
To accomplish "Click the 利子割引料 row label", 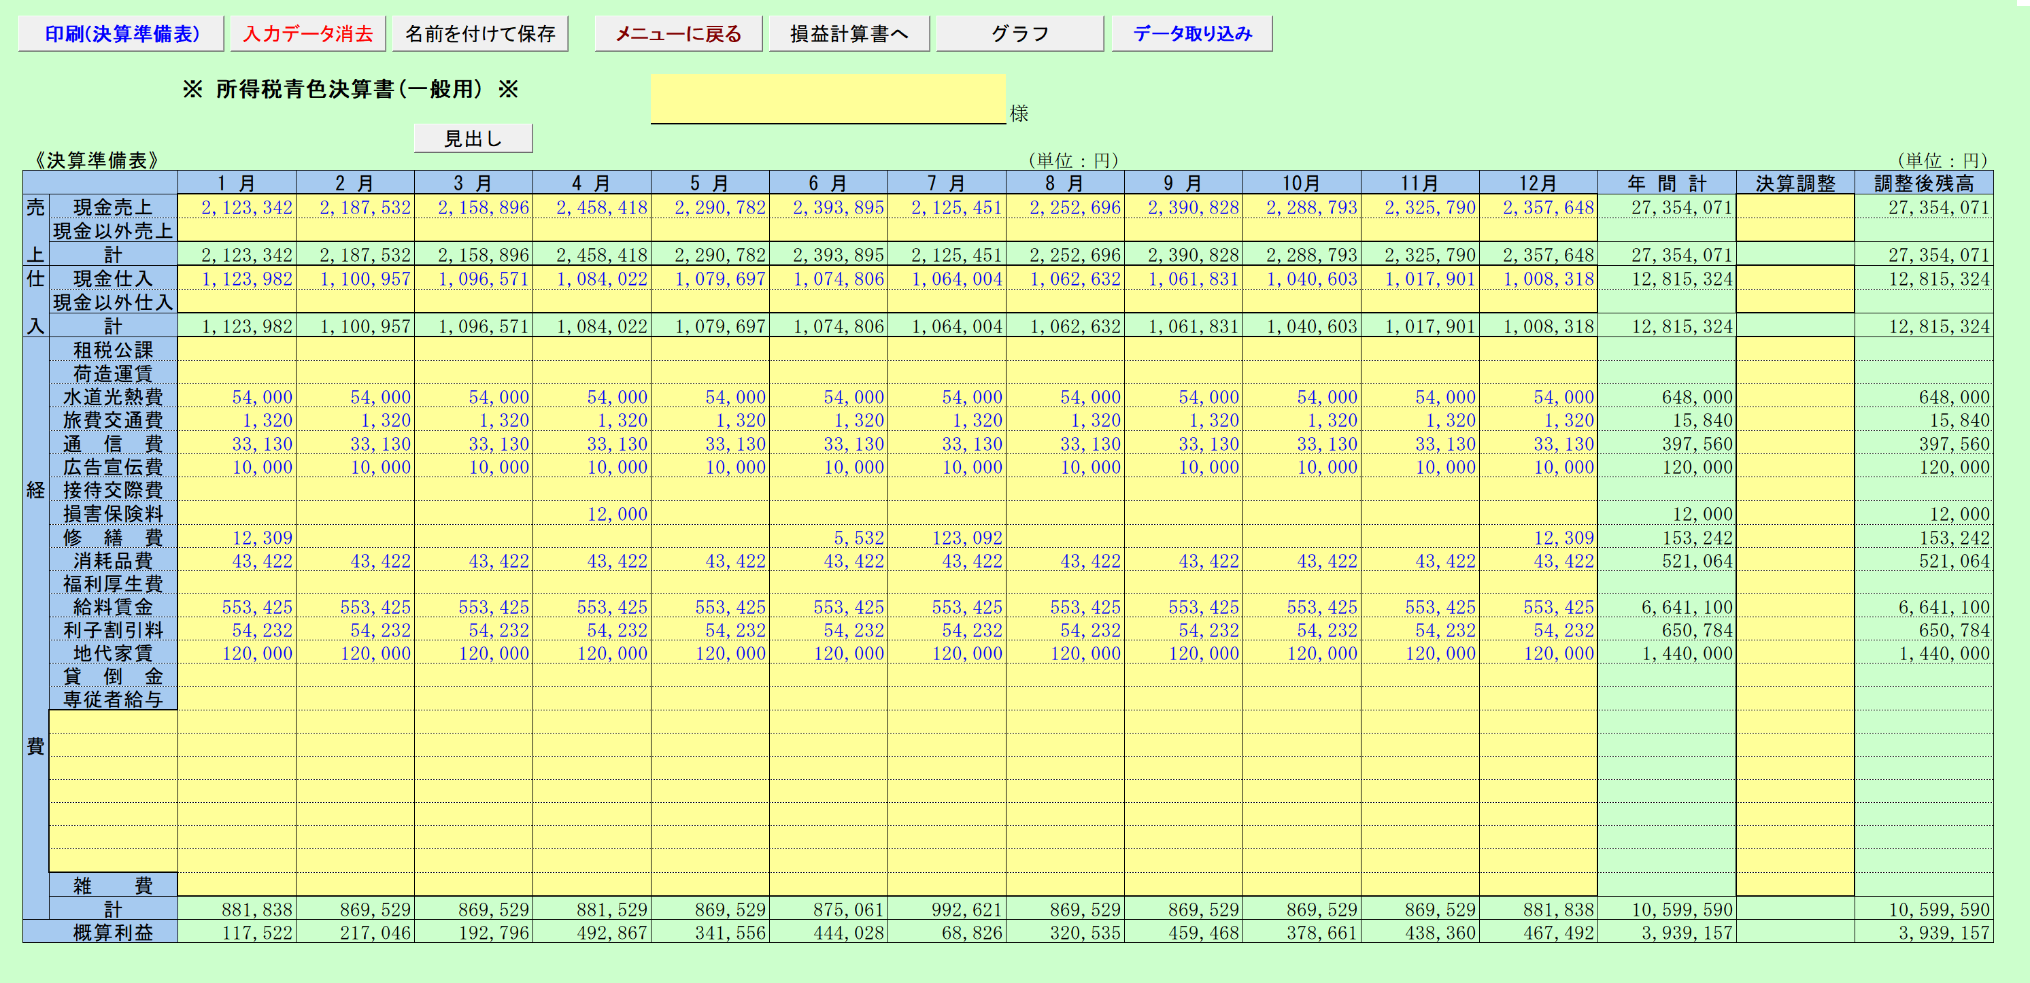I will [x=114, y=630].
